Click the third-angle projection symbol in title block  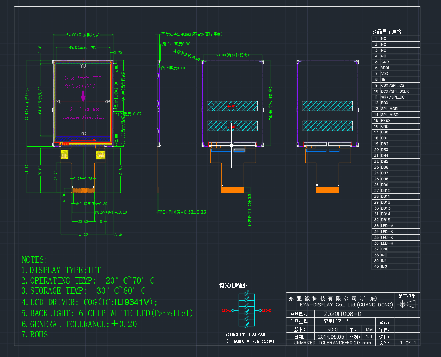coord(407,304)
